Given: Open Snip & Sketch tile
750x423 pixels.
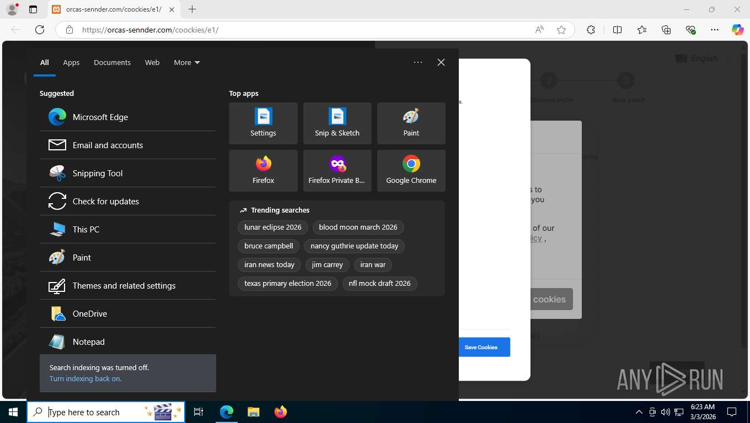Looking at the screenshot, I should [337, 123].
